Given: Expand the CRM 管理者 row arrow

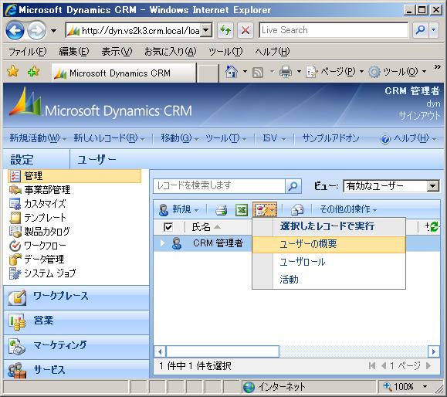Looking at the screenshot, I should [162, 243].
